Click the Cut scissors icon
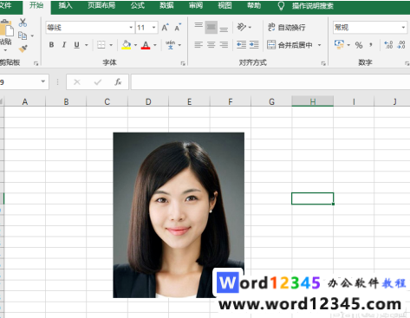 (x=23, y=23)
